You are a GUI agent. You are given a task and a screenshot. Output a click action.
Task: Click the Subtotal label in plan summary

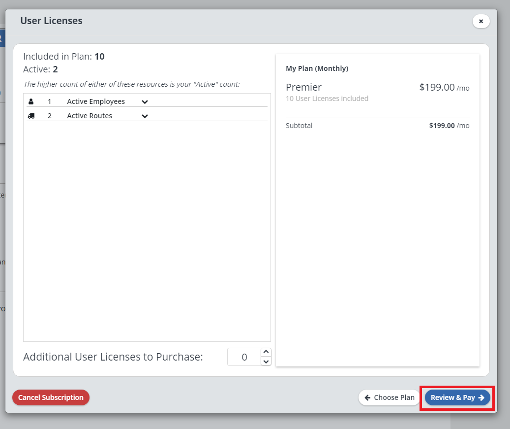299,126
